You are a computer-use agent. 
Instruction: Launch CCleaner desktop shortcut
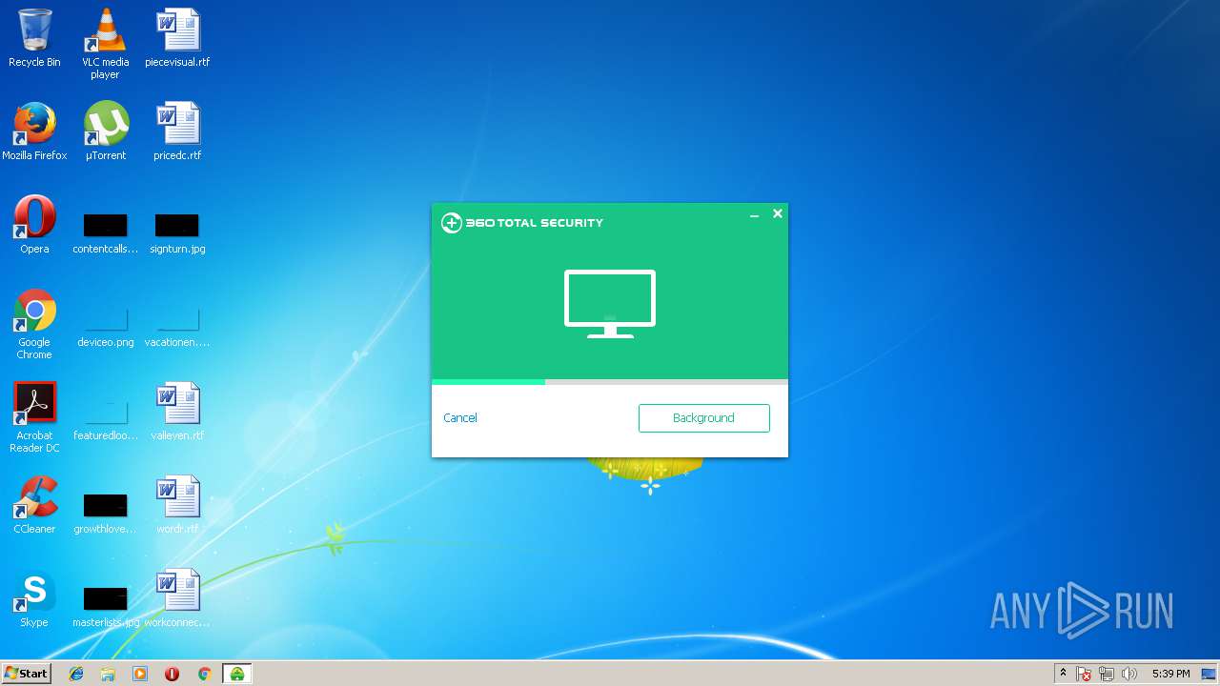point(34,505)
